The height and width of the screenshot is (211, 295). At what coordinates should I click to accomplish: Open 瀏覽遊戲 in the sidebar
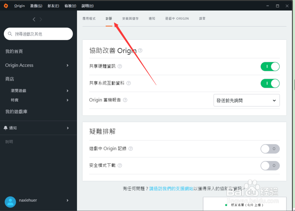(18, 91)
